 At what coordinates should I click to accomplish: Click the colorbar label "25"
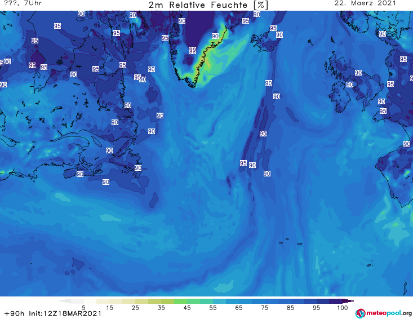pyautogui.click(x=135, y=308)
